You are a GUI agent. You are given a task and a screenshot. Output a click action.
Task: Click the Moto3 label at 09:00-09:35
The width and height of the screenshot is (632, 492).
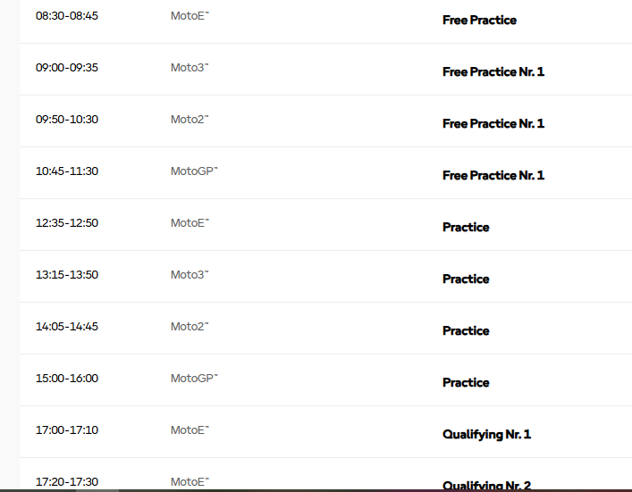pos(190,67)
